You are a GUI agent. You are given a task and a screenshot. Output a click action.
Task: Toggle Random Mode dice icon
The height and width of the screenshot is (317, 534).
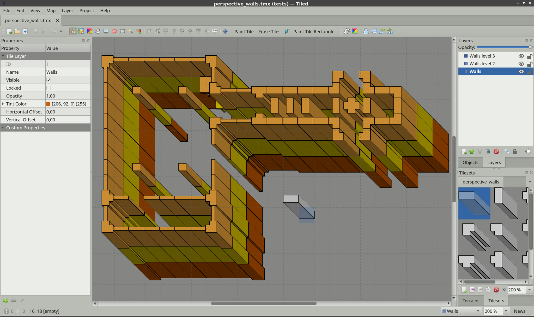click(x=347, y=31)
